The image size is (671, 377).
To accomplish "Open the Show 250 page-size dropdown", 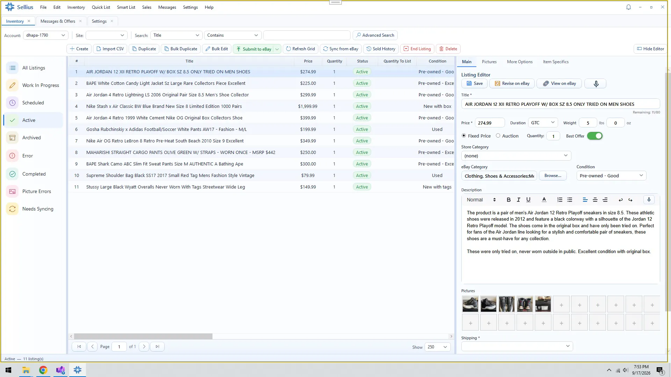I will tap(438, 347).
